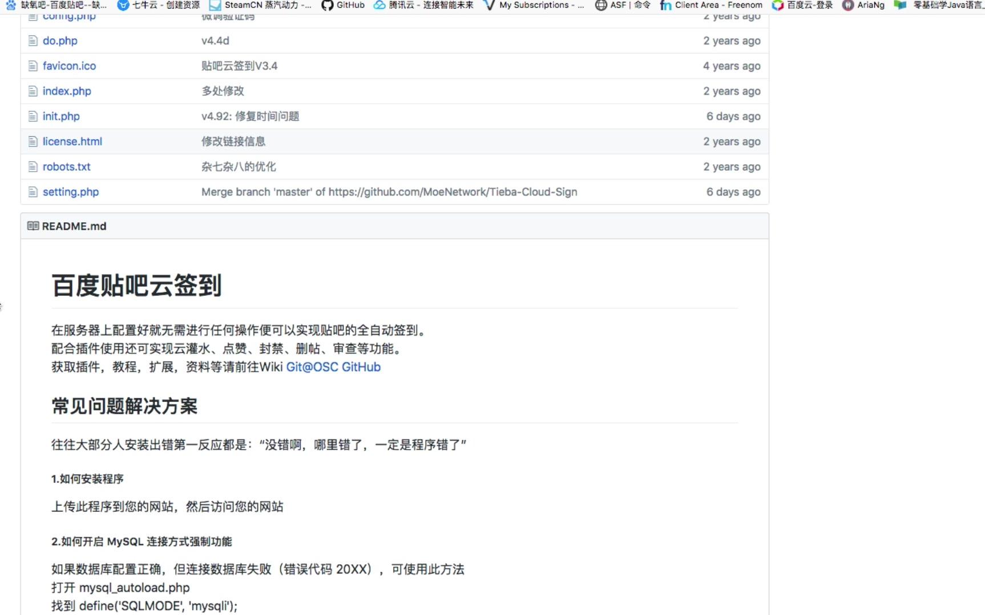Open the robots.txt file

coord(67,166)
